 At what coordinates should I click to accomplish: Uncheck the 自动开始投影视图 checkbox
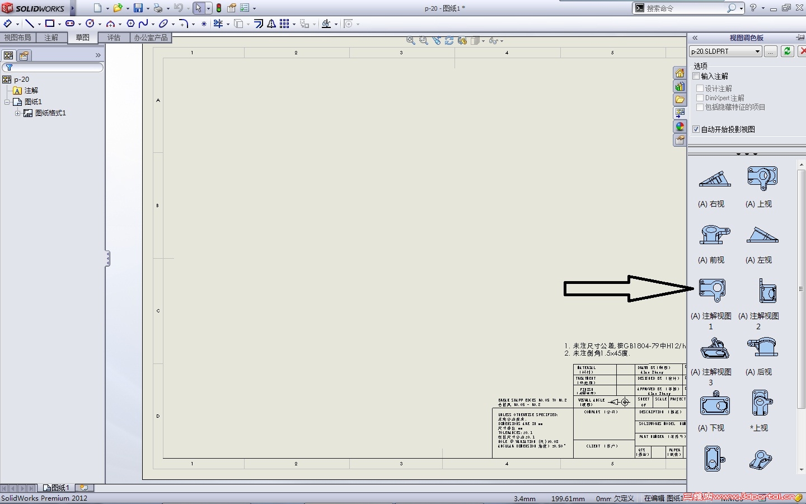pos(696,129)
